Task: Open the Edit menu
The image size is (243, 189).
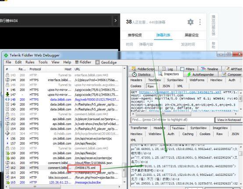Action: [x=18, y=62]
